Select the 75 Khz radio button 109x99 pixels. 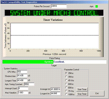pos(70,91)
